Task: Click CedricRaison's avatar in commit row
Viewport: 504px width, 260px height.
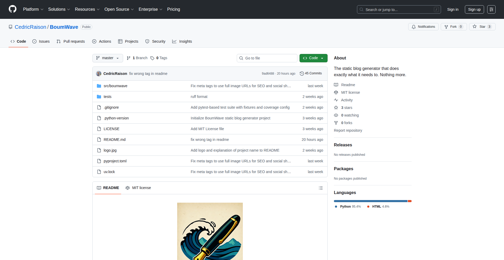Action: (x=99, y=74)
